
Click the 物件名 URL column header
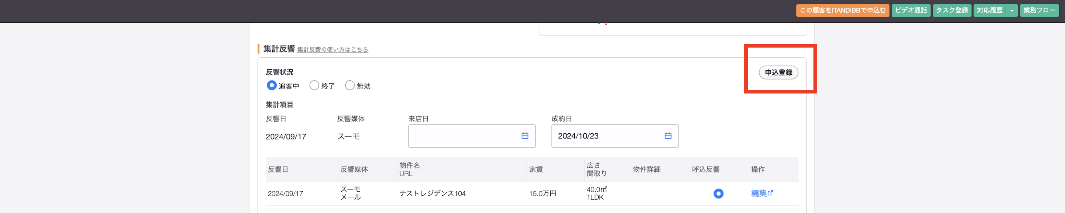click(x=461, y=169)
